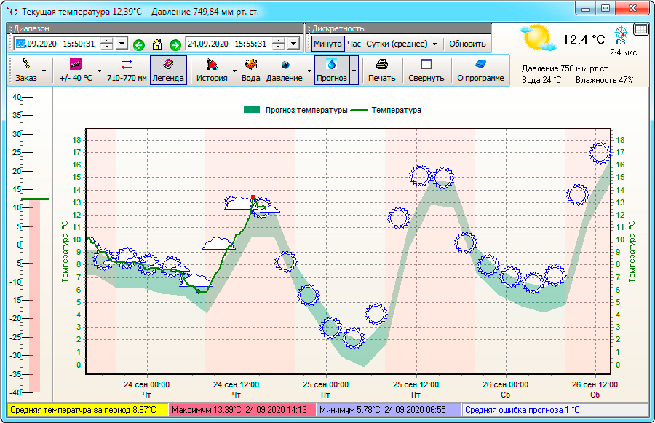Open the История history icon
Screen dimensions: 655x423
[212, 64]
